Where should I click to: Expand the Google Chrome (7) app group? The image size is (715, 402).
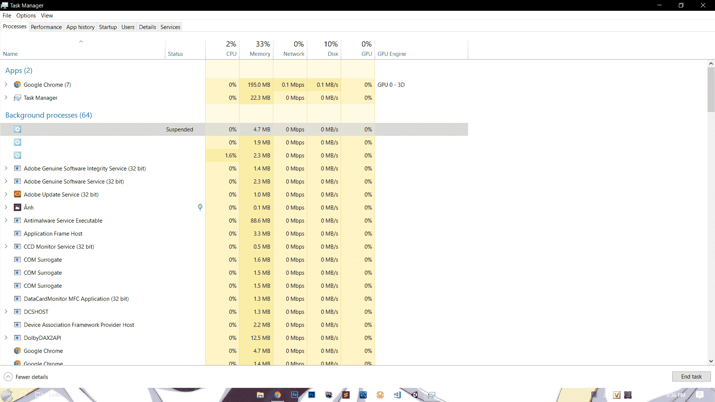click(x=6, y=84)
